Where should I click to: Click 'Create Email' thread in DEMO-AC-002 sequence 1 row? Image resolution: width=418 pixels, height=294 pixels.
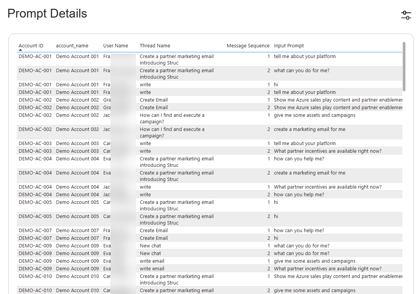pos(154,100)
